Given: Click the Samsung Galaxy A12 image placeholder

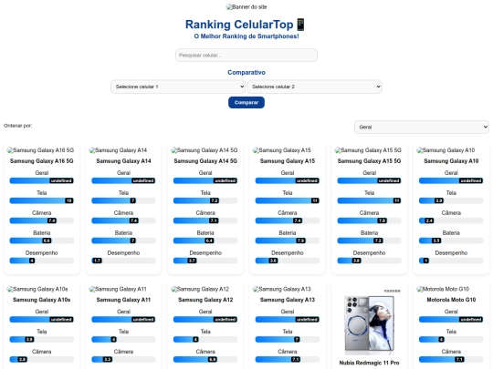Looking at the screenshot, I should tap(200, 289).
